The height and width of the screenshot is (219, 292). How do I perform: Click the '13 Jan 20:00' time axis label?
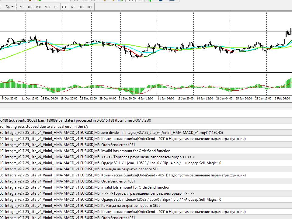(x=185, y=98)
